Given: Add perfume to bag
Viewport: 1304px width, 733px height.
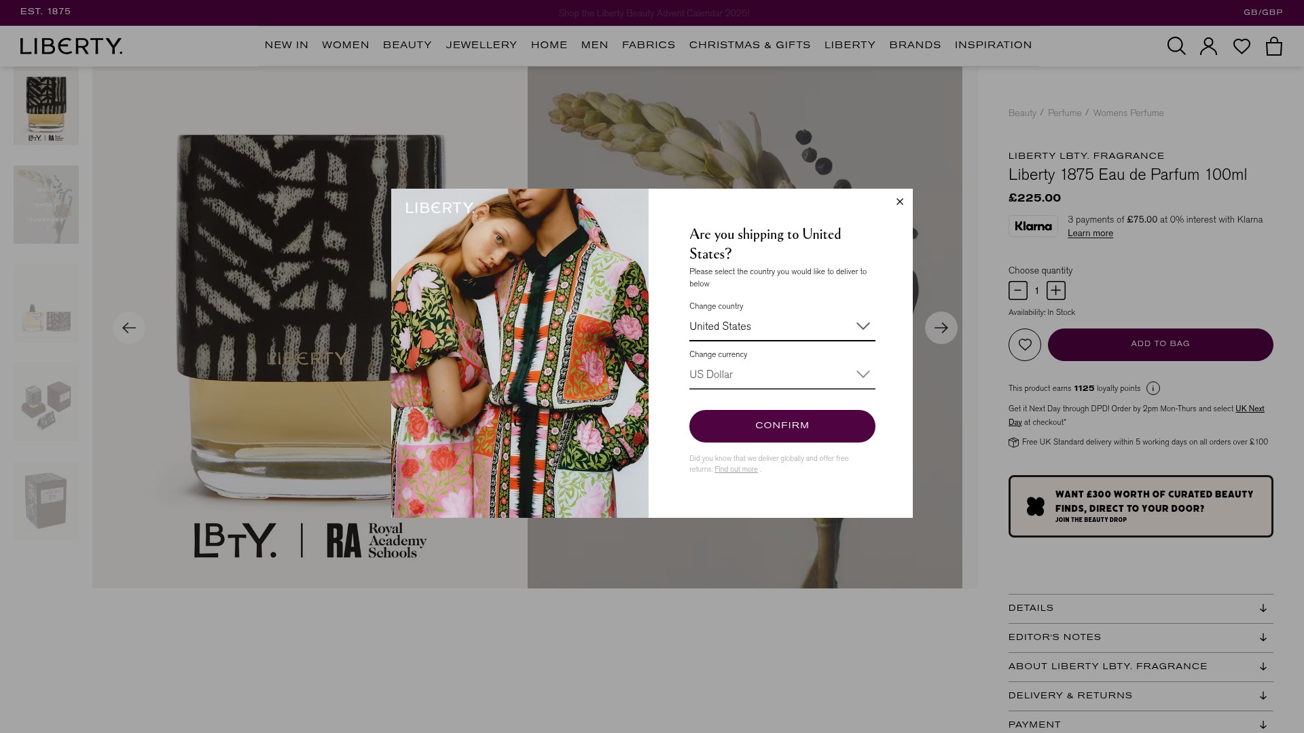Looking at the screenshot, I should (1160, 345).
